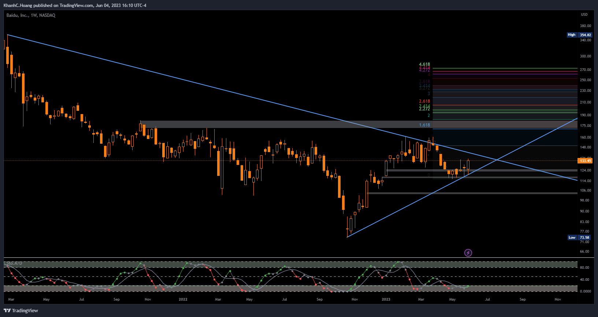Click the 1.618 Fibonacci level label

pyautogui.click(x=424, y=125)
